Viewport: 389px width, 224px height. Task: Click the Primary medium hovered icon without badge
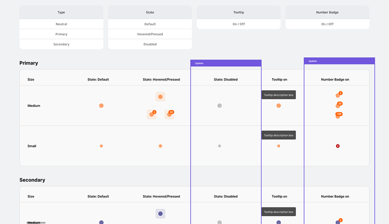160,97
